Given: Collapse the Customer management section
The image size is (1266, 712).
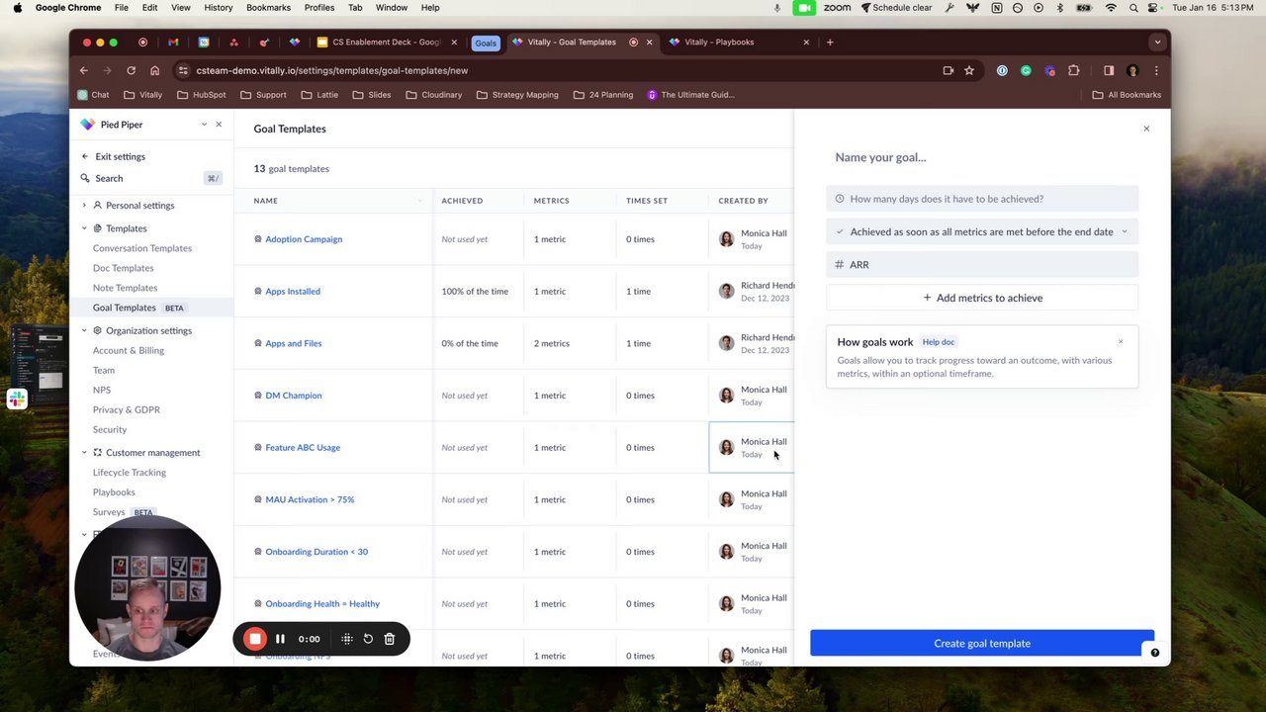Looking at the screenshot, I should (84, 452).
